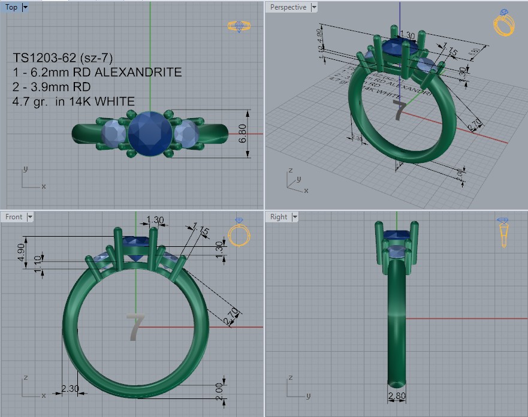Click the Front viewport title label

[14, 217]
